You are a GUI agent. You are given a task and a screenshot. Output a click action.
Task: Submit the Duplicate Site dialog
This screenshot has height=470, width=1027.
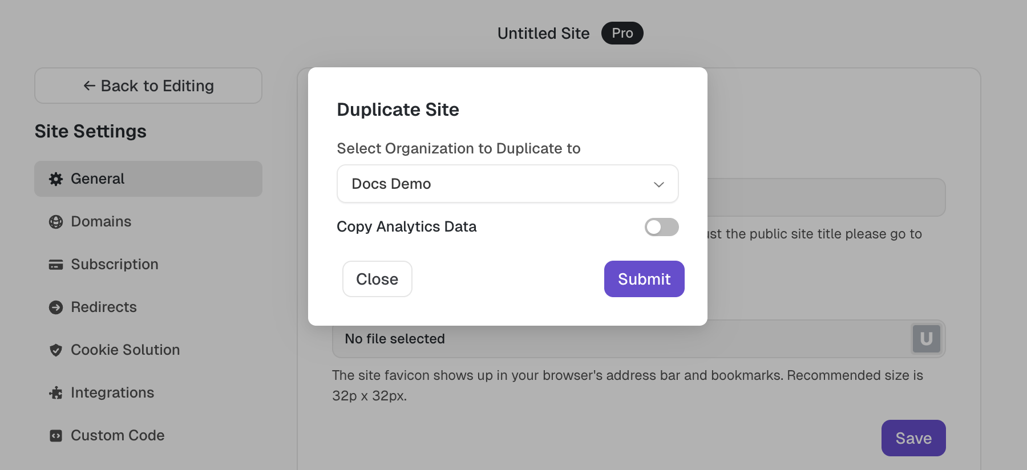[x=644, y=279]
